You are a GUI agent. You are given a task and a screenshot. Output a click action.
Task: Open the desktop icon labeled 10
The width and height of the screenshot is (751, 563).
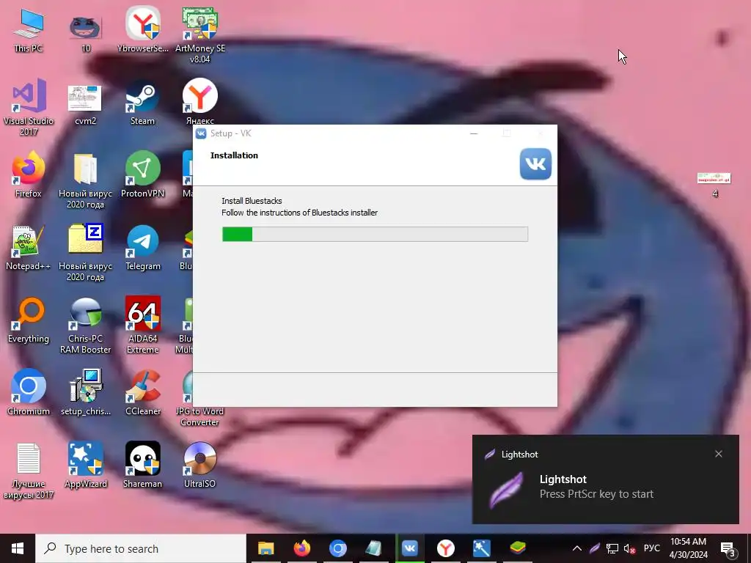(x=85, y=31)
